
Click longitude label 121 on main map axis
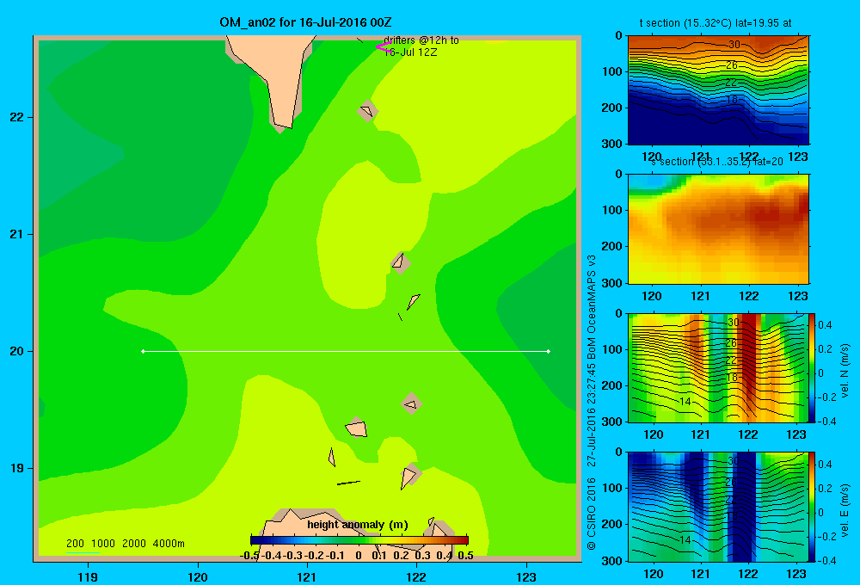[x=307, y=576]
